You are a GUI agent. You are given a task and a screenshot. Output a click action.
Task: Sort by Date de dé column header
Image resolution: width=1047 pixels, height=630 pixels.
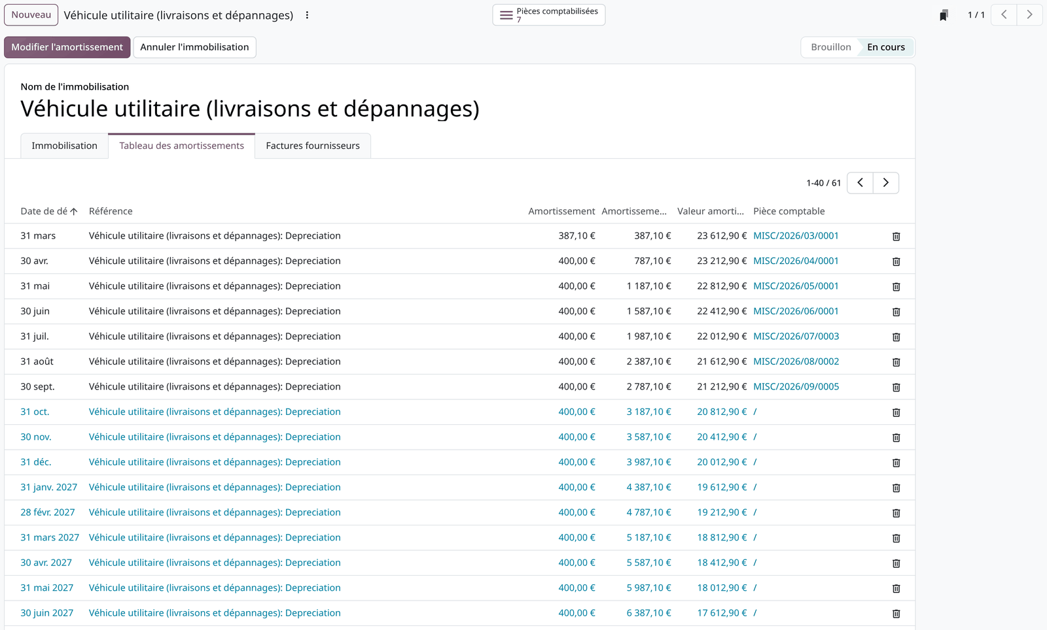(49, 211)
